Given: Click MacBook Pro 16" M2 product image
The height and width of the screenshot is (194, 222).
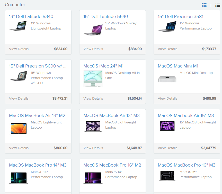Looking at the screenshot, I should (93, 178).
